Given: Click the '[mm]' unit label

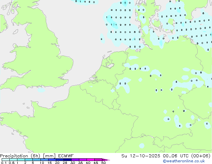Looking at the screenshot, I should (x=49, y=156).
